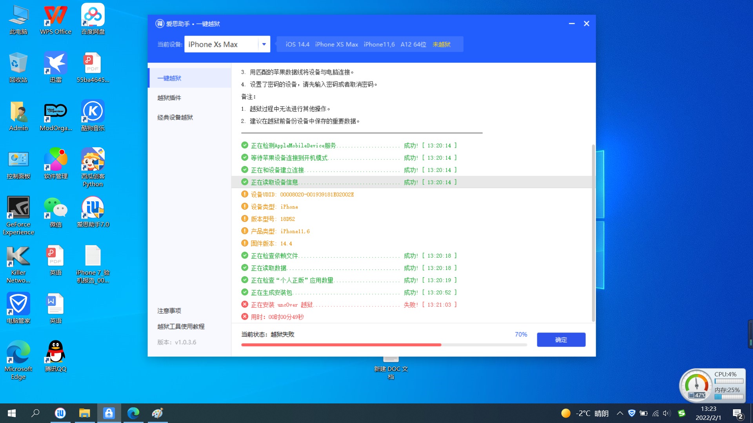Open the 55ba4645 PDF file icon
Image resolution: width=753 pixels, height=423 pixels.
tap(93, 67)
